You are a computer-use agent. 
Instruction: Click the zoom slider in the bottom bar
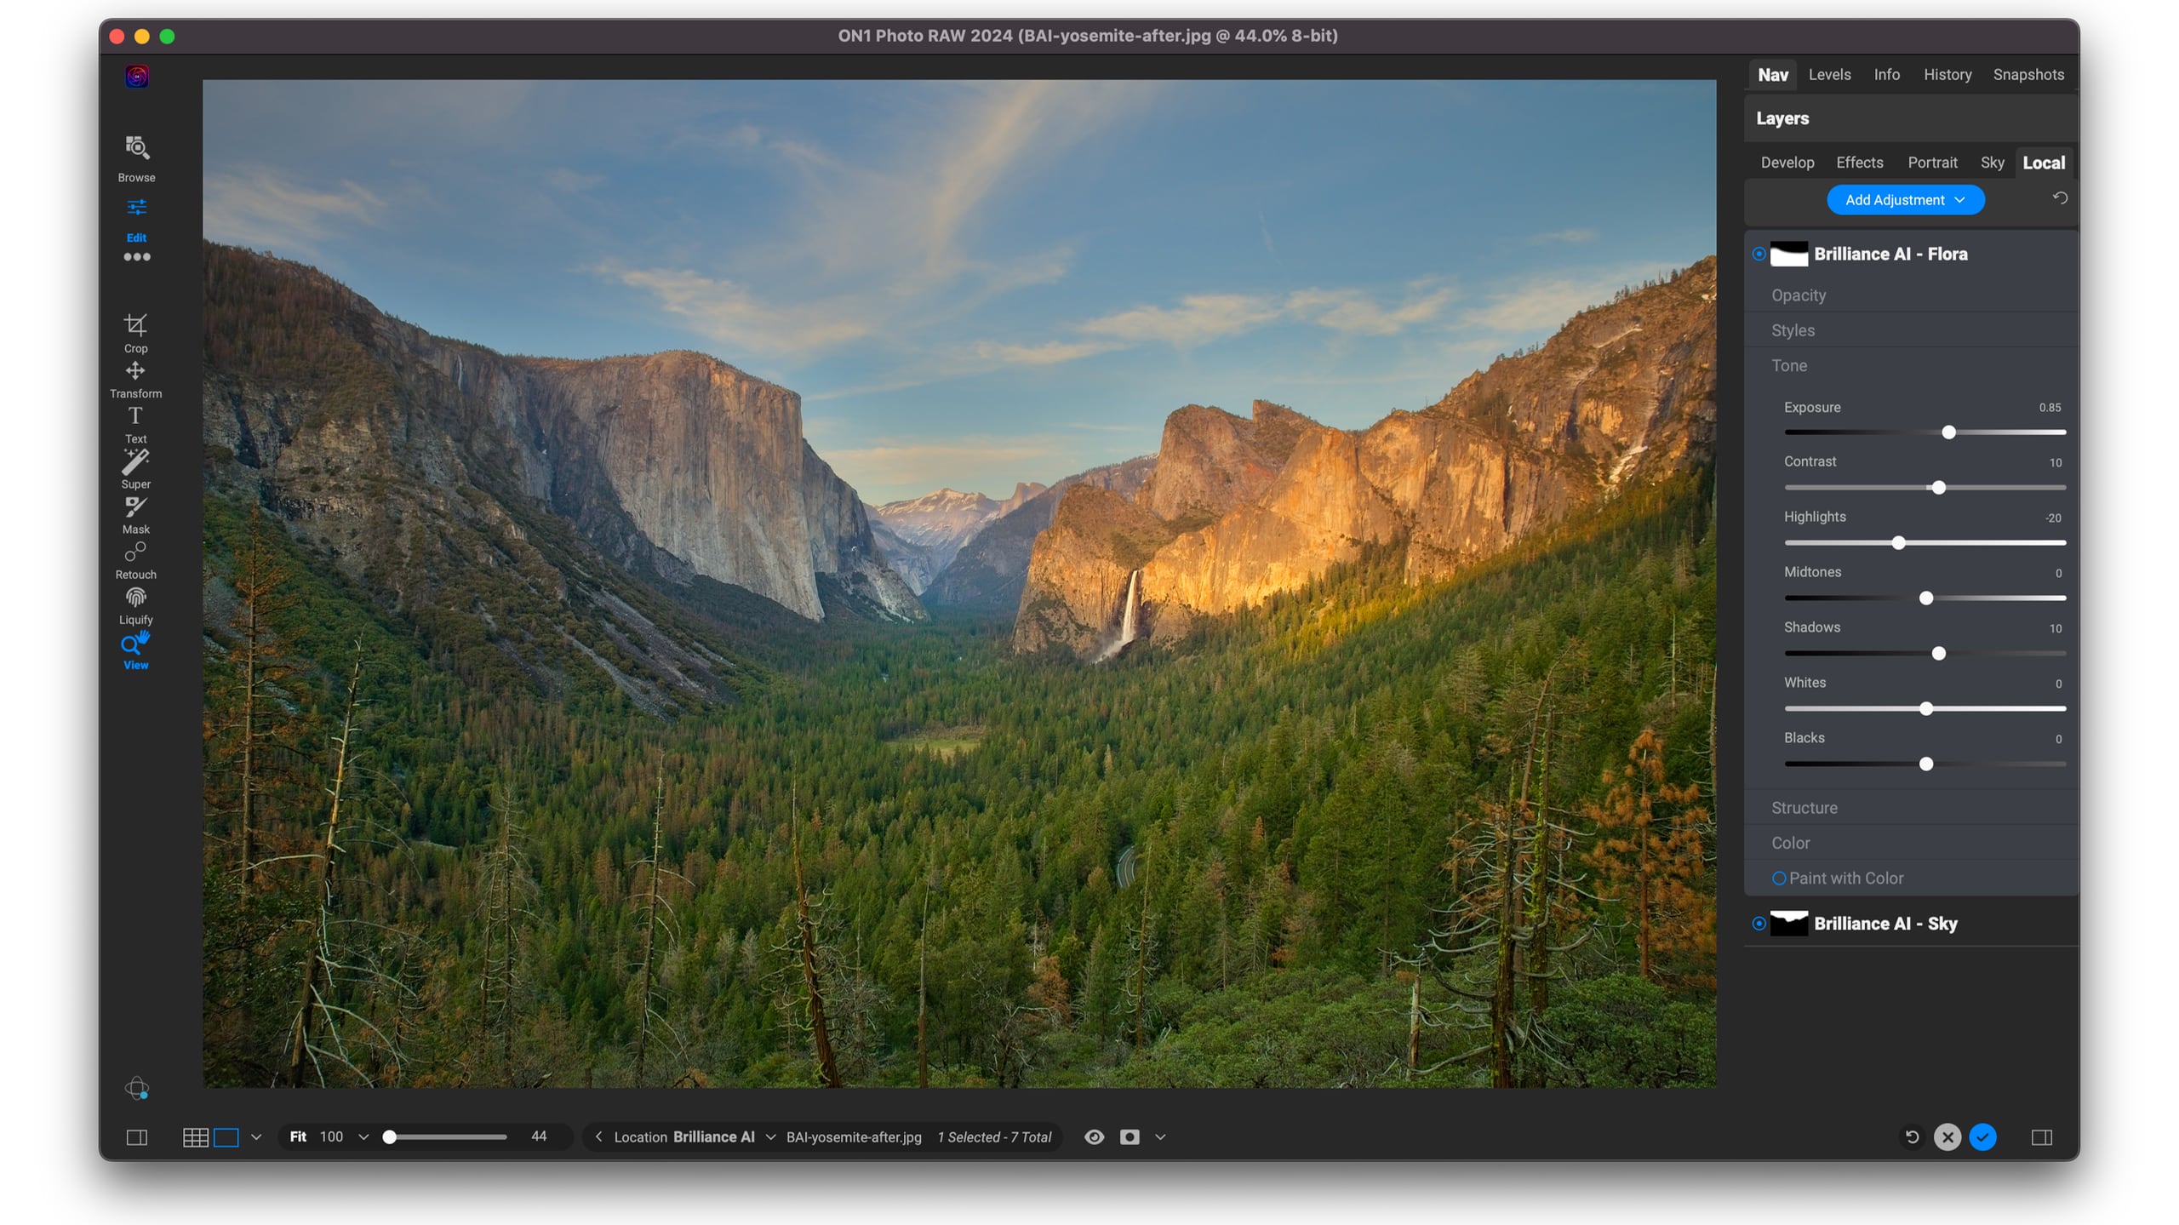pyautogui.click(x=446, y=1137)
